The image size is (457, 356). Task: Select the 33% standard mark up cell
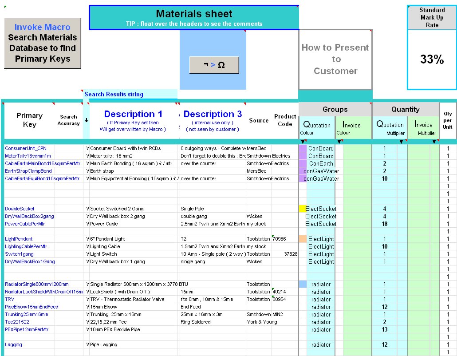tap(432, 59)
